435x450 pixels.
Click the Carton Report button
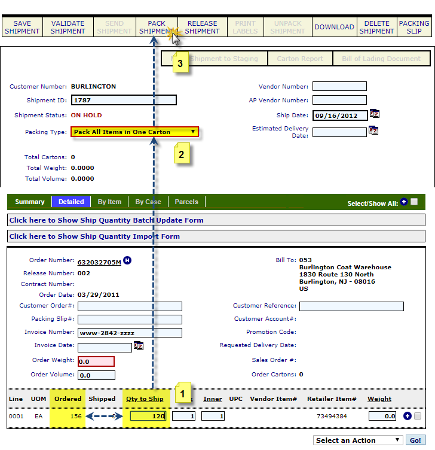300,59
